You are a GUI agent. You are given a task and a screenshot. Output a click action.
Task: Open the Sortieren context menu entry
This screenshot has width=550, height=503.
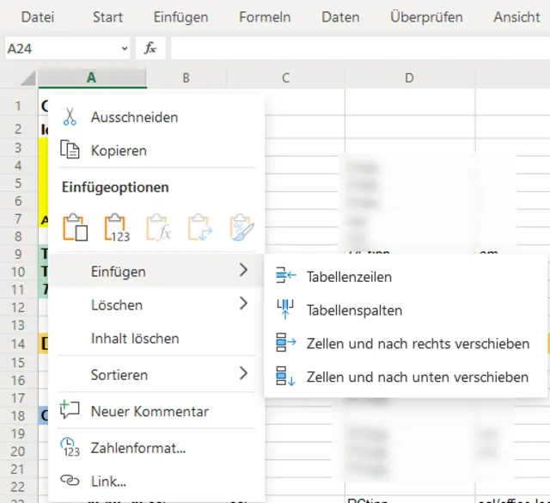156,375
